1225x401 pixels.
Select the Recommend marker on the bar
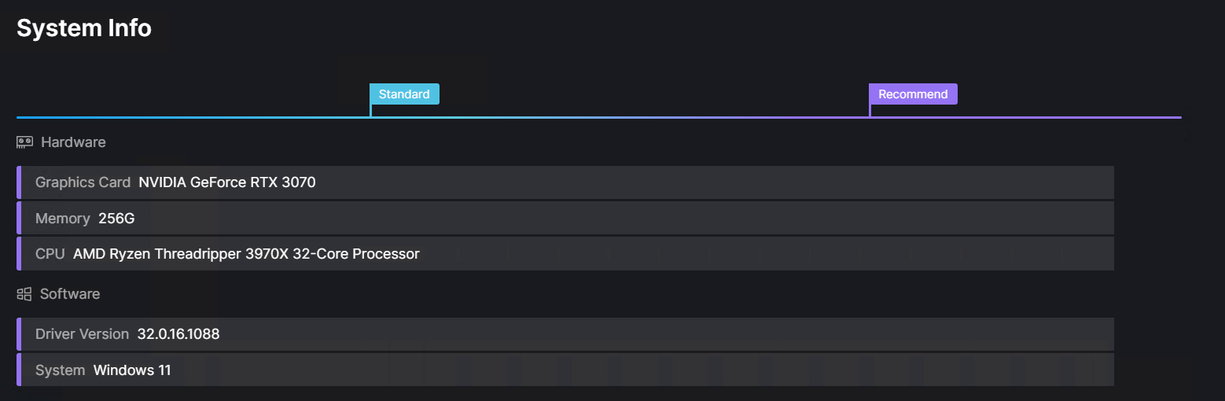click(x=913, y=94)
